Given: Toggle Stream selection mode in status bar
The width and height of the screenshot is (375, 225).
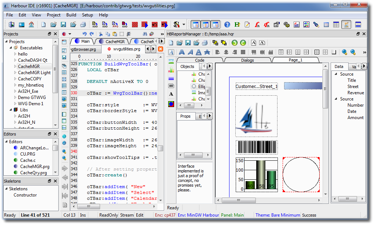Looking at the screenshot, I should tap(127, 215).
